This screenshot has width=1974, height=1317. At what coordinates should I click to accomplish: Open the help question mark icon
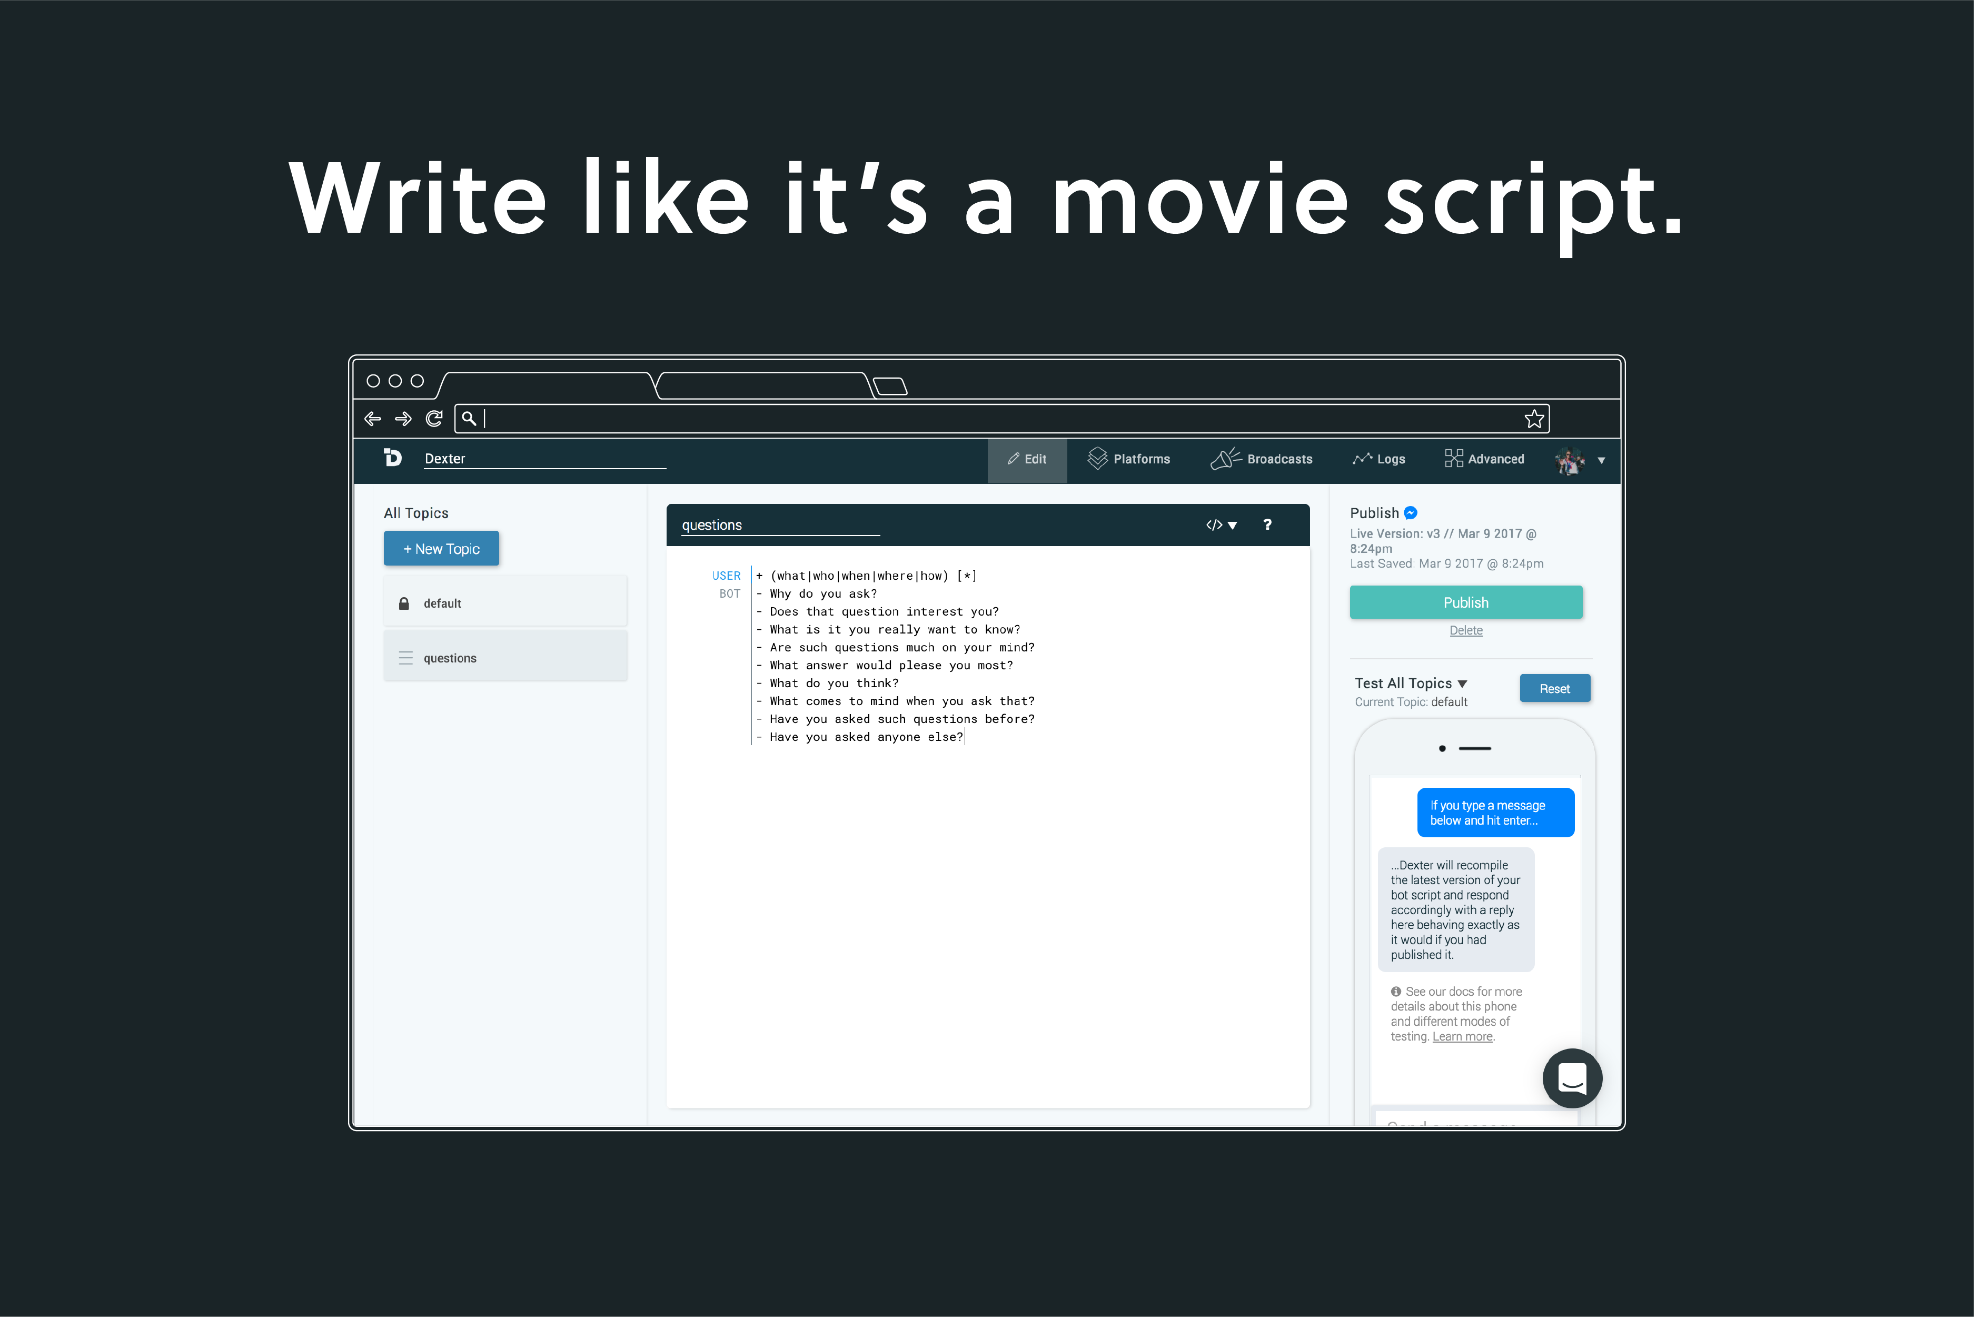point(1267,525)
